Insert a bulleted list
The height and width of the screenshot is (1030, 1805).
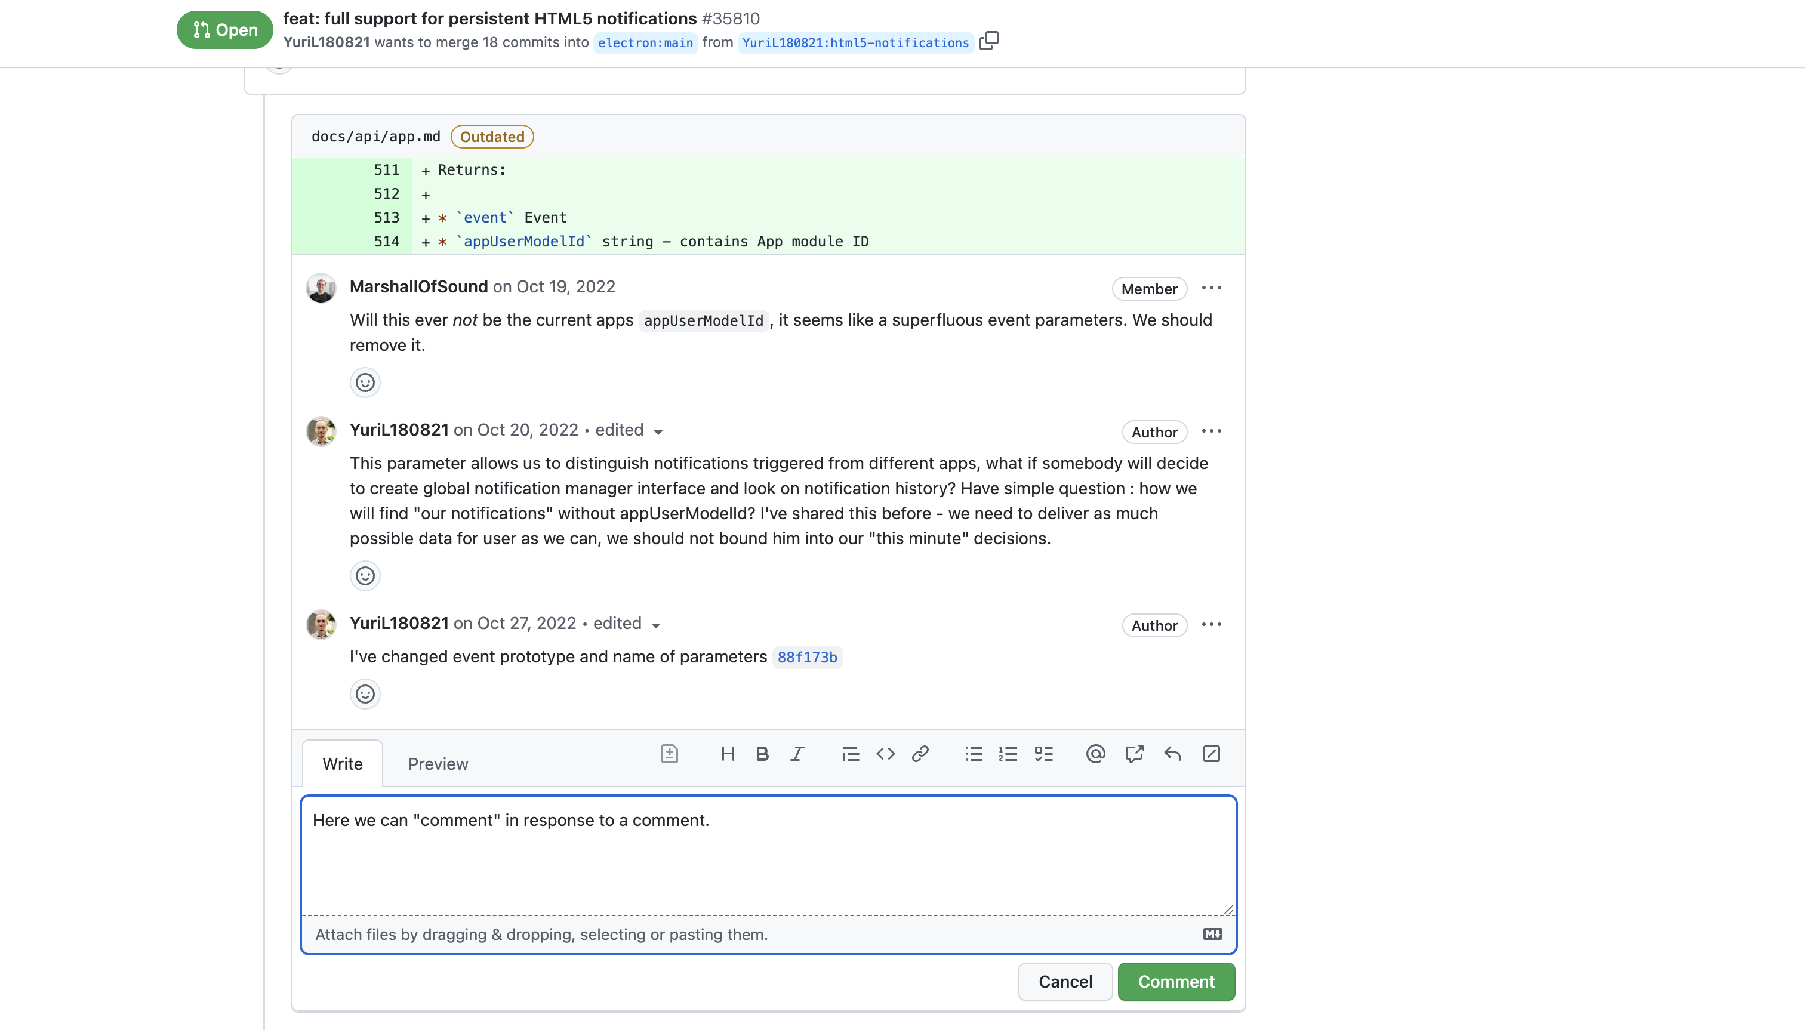(x=974, y=754)
